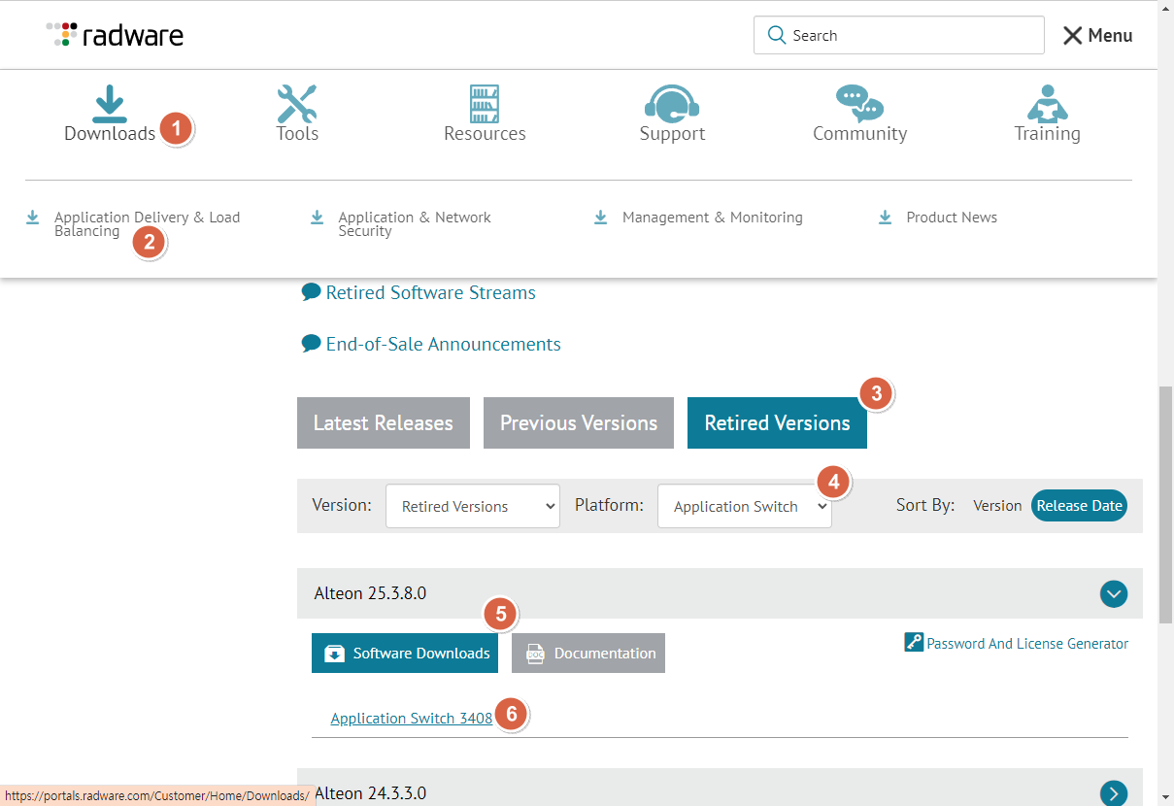Switch to the Retired Versions tab
This screenshot has width=1174, height=806.
coord(777,422)
